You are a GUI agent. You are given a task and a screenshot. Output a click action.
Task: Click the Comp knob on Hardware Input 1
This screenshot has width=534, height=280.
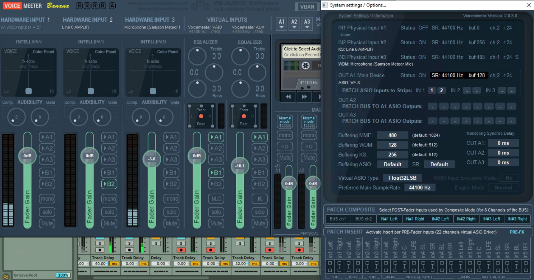coord(16,117)
